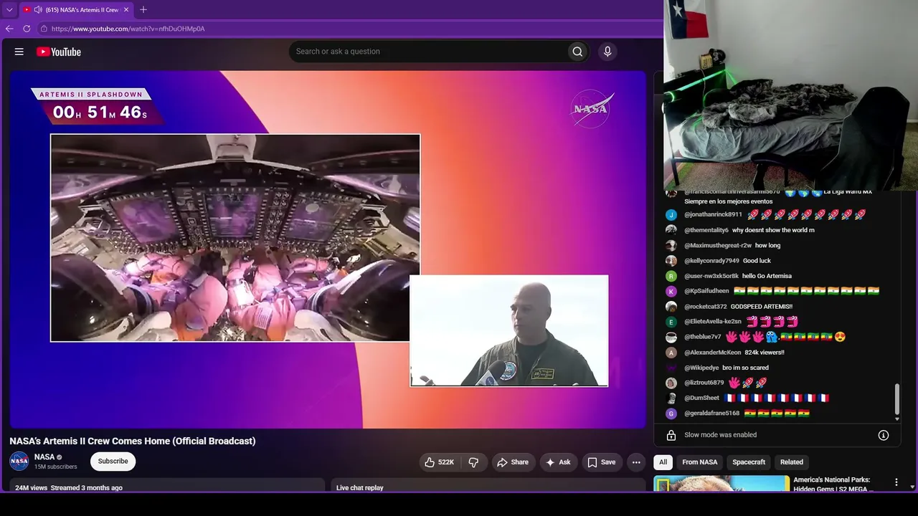Click the Artemis II video player
Image resolution: width=918 pixels, height=516 pixels.
click(328, 249)
